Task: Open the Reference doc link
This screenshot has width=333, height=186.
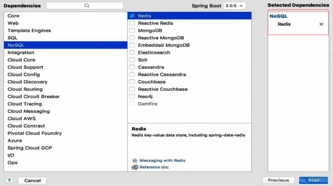Action: click(x=154, y=167)
